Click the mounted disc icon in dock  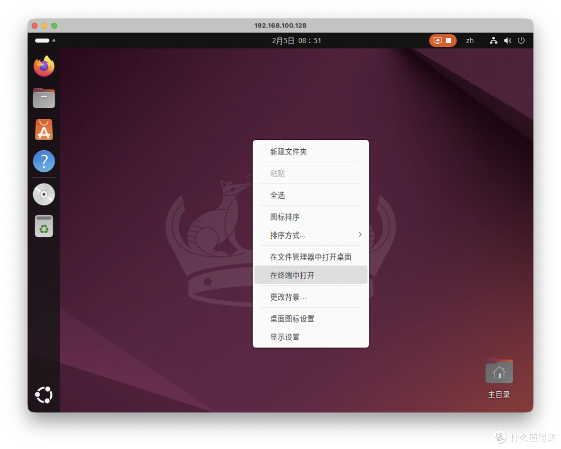(44, 194)
